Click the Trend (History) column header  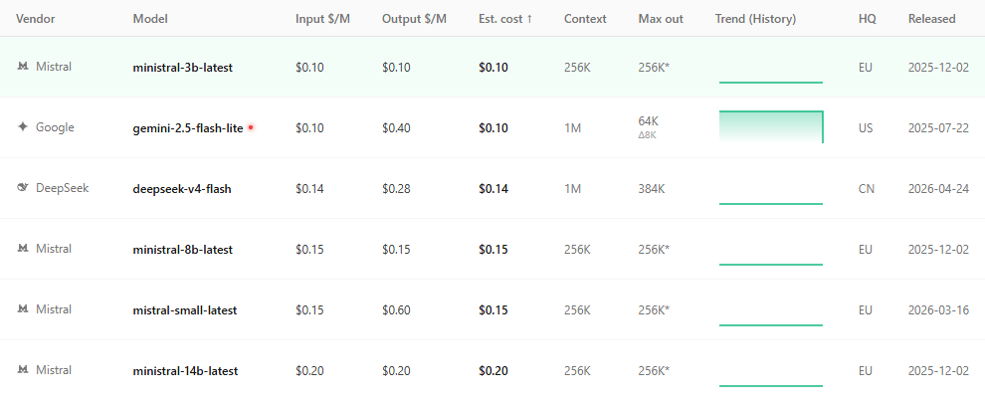[756, 19]
